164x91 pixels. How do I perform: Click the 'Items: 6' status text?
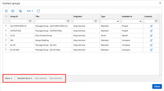point(9,78)
